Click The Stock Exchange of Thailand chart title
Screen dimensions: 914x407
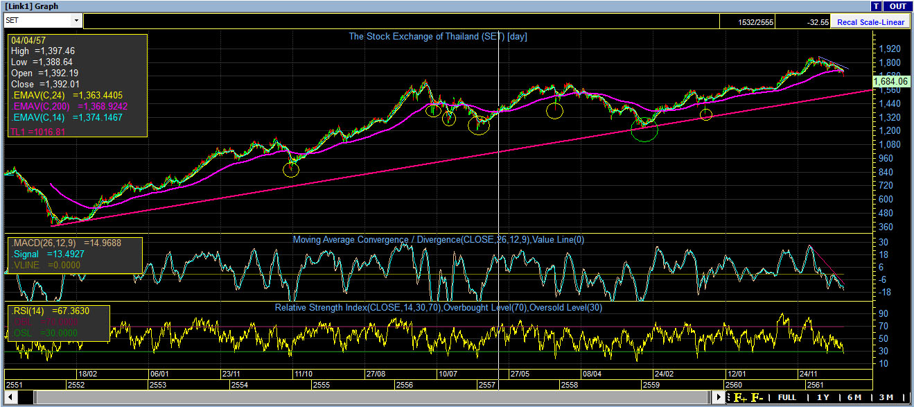(438, 37)
